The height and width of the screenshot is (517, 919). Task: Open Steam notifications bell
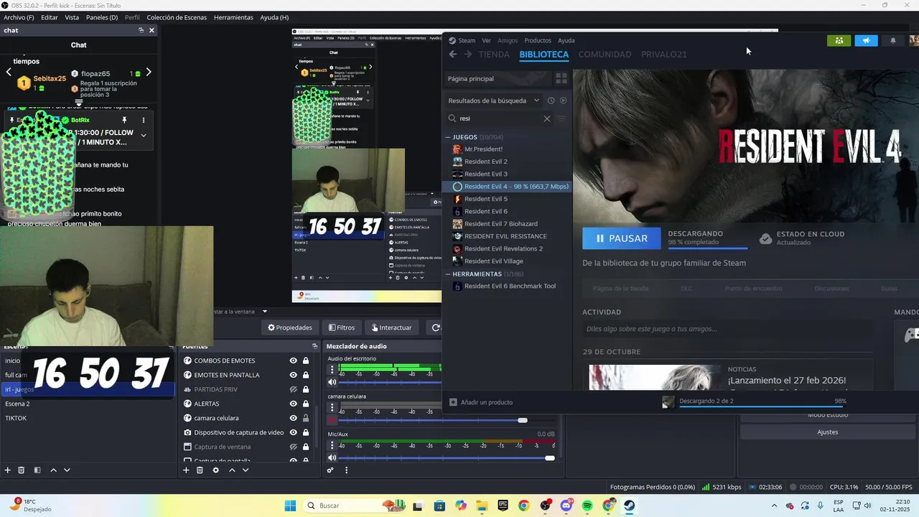point(893,40)
